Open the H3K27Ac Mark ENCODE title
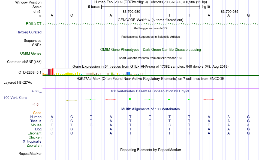Screen dimensions: 259x160 (x=150, y=79)
